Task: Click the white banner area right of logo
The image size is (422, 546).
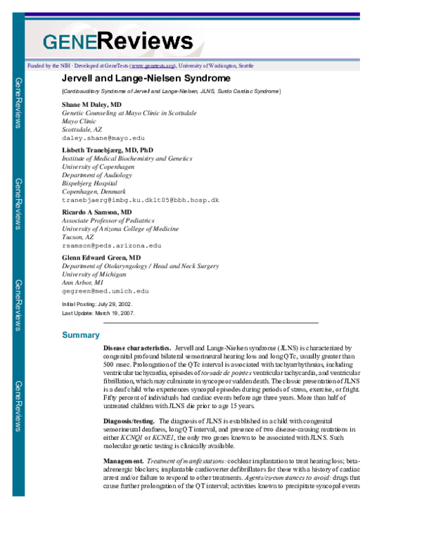Action: pos(281,39)
